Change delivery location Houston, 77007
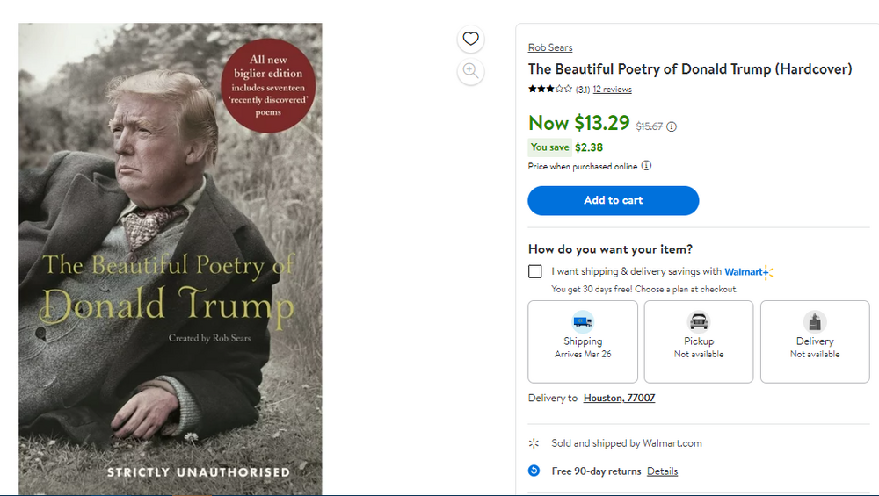Screen dimensions: 879x496 coord(619,398)
